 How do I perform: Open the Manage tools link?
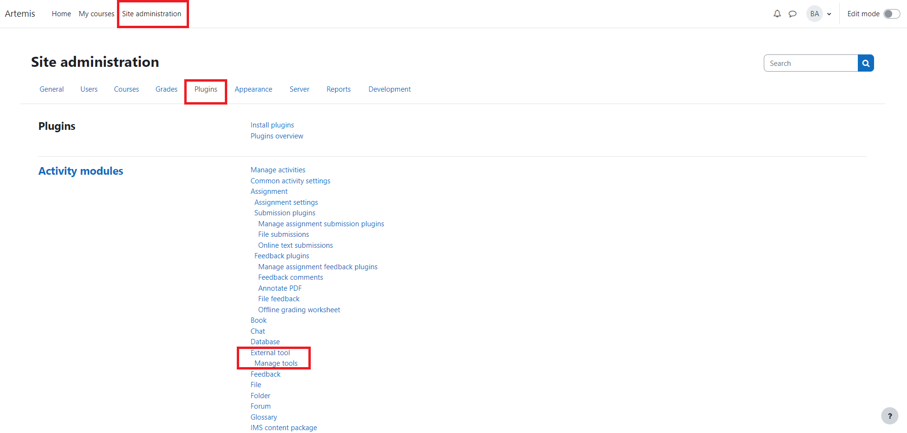(x=276, y=363)
